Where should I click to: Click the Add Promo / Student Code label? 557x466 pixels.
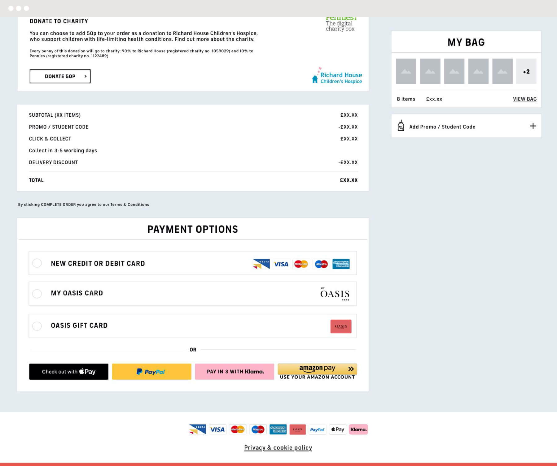(x=442, y=127)
